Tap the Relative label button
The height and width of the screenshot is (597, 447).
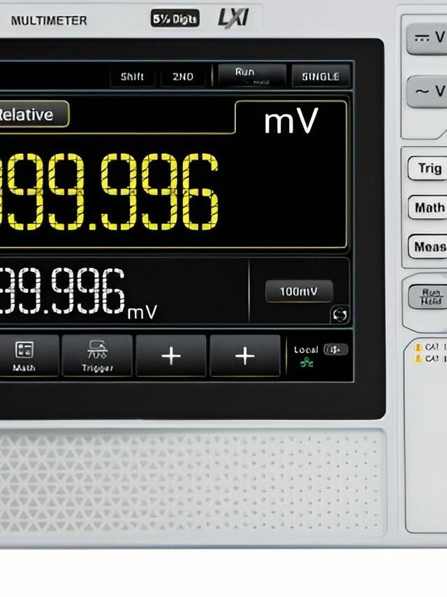(32, 114)
